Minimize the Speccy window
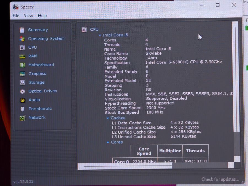The width and height of the screenshot is (248, 186). pyautogui.click(x=202, y=5)
